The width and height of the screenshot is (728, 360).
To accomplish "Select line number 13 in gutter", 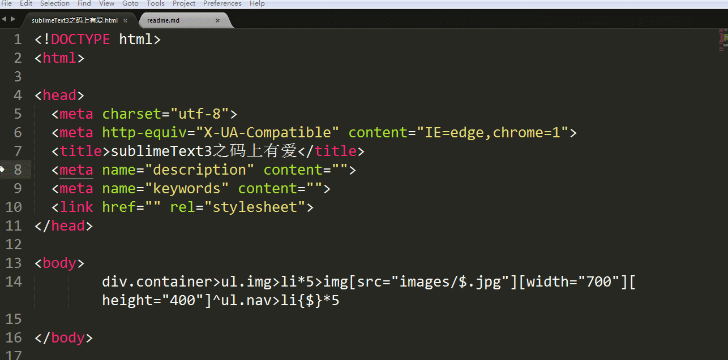I will click(14, 263).
